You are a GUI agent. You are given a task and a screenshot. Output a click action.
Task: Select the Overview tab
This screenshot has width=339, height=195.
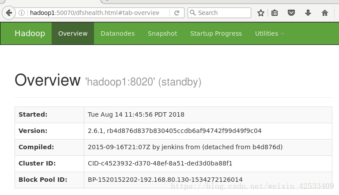point(73,33)
